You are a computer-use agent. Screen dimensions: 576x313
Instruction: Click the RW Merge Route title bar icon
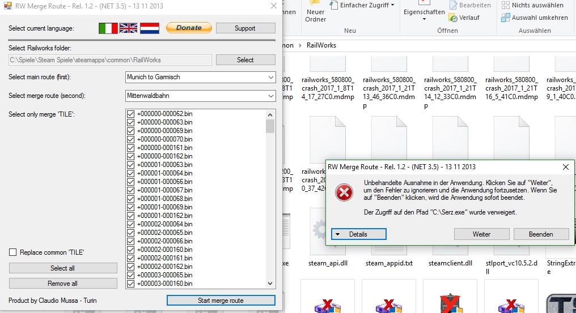click(8, 6)
